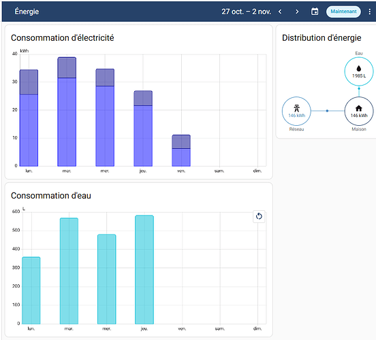Select Monday's electricity bar
The width and height of the screenshot is (376, 340).
[x=29, y=118]
